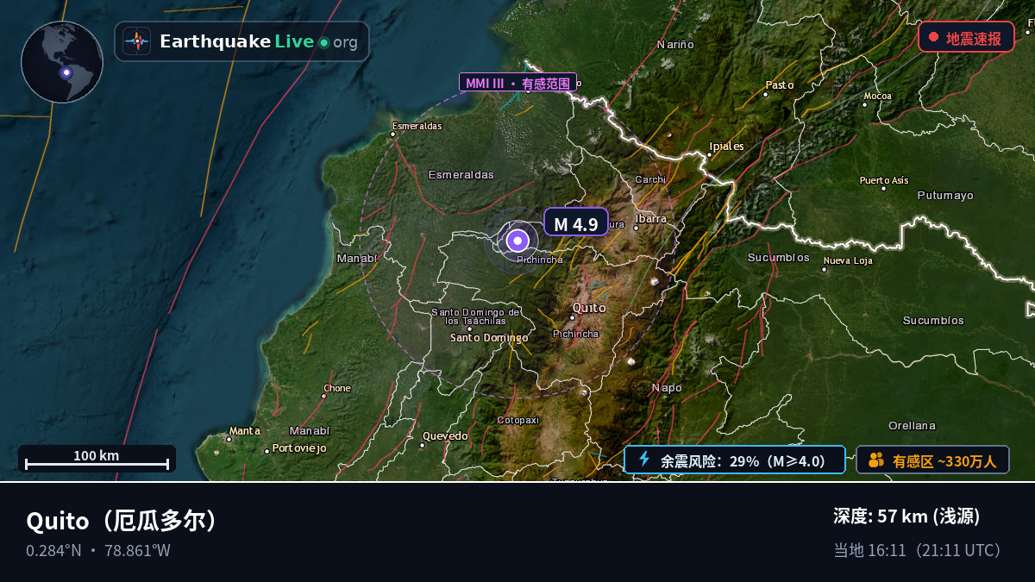Click the lightning aftershock risk icon
The width and height of the screenshot is (1035, 582).
tap(643, 460)
